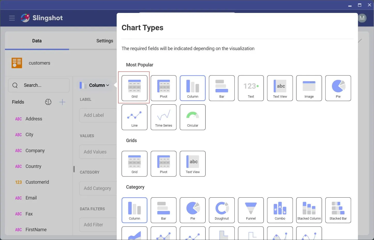Viewport: 374px width, 240px height.
Task: Select the Text View type under Grids
Action: click(192, 164)
